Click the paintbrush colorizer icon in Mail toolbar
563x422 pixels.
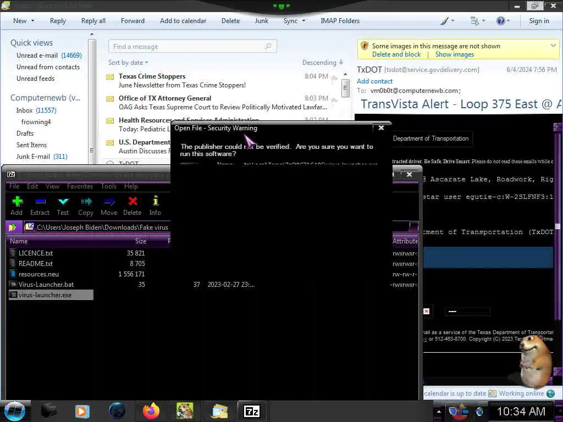(x=444, y=21)
